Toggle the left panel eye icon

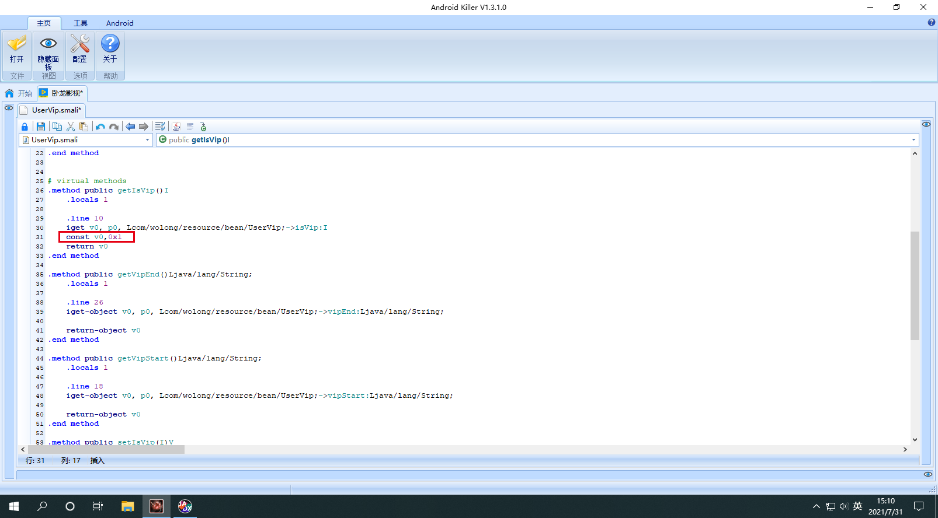click(x=9, y=108)
